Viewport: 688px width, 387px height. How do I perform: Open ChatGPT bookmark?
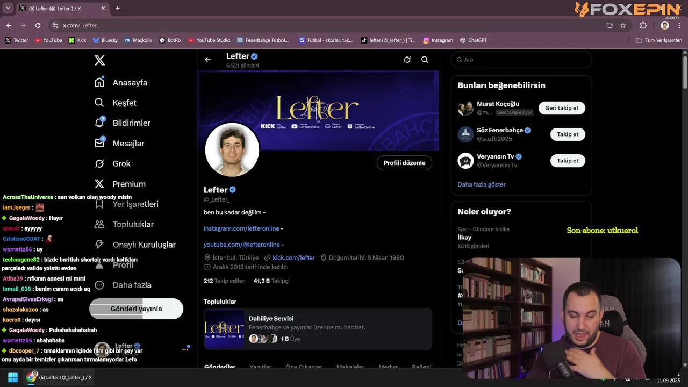pos(474,40)
